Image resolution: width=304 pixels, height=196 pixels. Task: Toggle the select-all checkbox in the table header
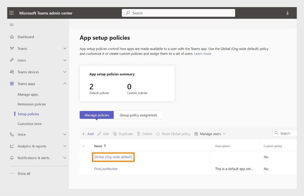(x=84, y=146)
